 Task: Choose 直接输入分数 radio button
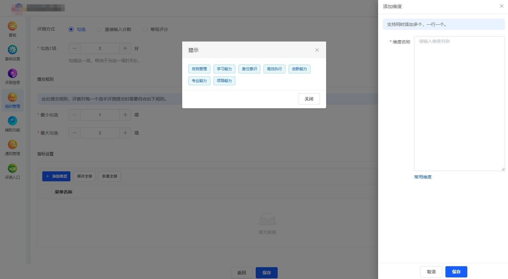99,29
